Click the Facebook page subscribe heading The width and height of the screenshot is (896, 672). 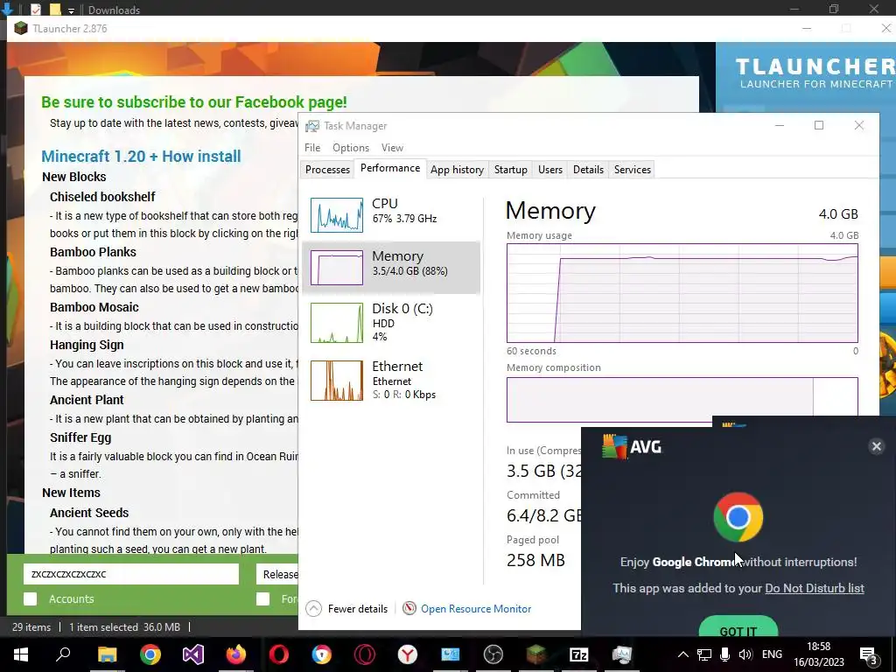193,101
